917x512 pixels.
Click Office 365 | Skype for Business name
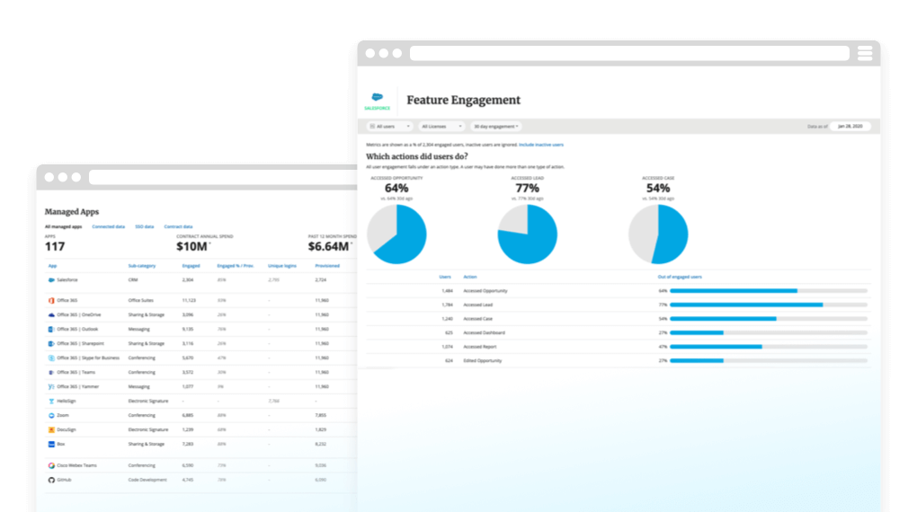point(88,358)
